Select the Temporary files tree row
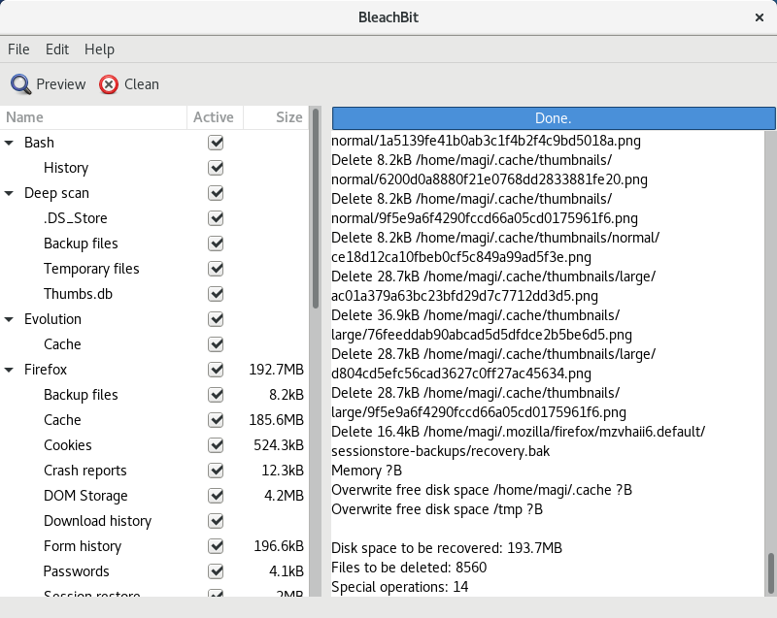 coord(154,269)
